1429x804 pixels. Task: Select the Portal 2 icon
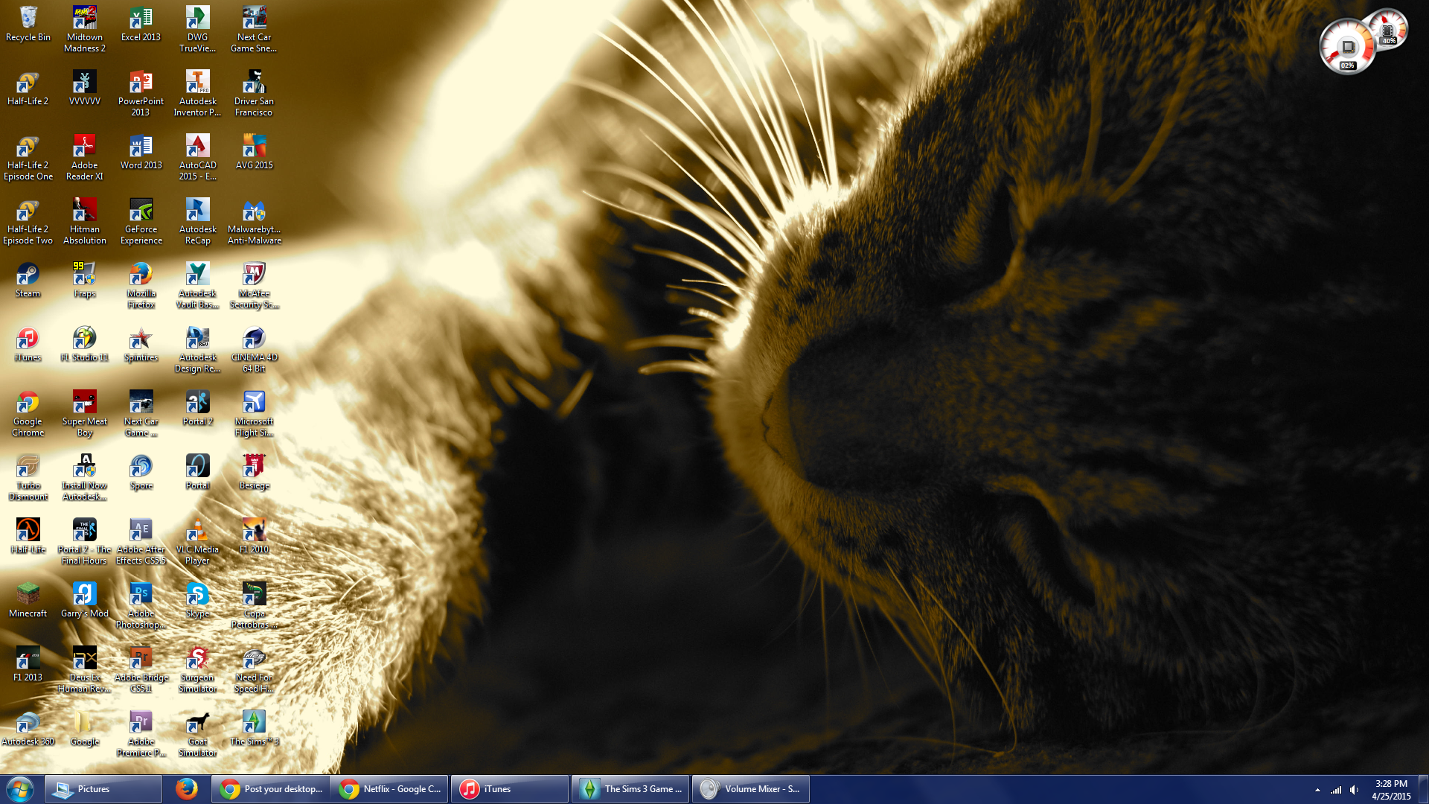click(x=198, y=409)
